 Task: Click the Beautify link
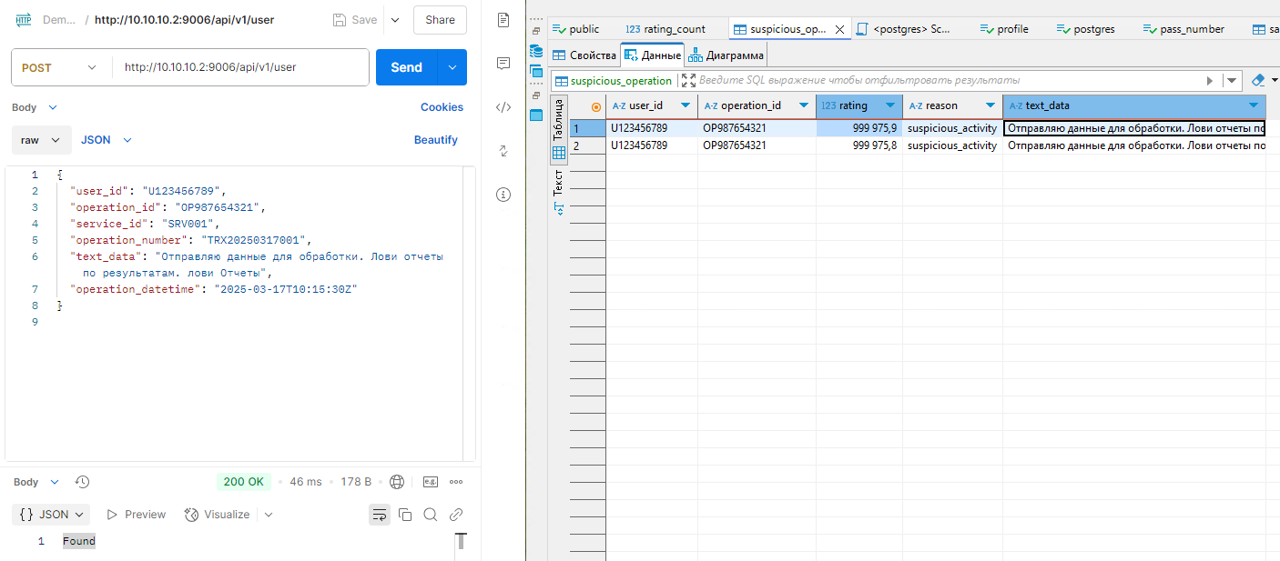[435, 140]
